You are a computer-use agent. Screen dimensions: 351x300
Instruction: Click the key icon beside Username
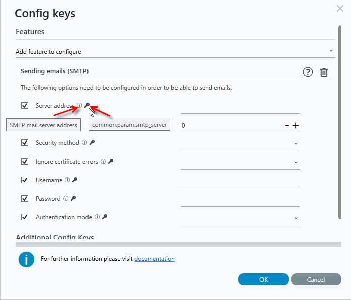75,180
